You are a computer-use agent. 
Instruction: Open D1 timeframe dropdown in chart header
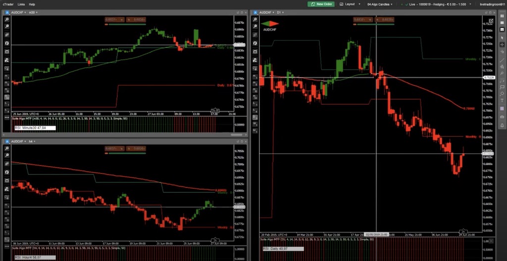[280, 12]
